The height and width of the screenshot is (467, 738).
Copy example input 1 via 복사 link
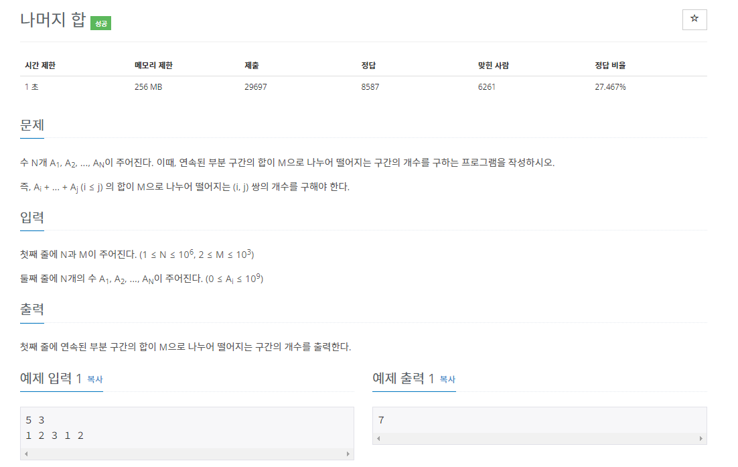[x=94, y=379]
